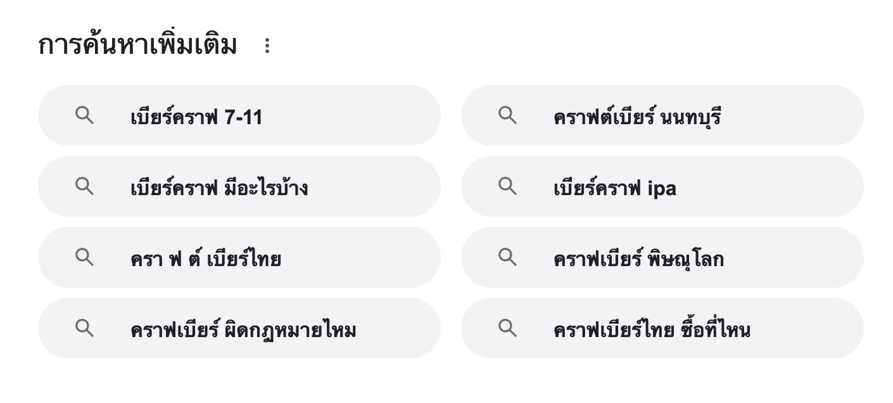Click the search icon next to "คราฟเบียร์ พิษณุโลก"
This screenshot has height=403, width=893.
pyautogui.click(x=507, y=257)
